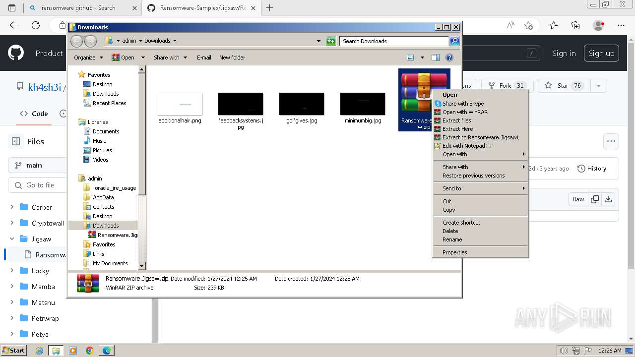The height and width of the screenshot is (357, 635).
Task: Click Sign in link on GitHub
Action: [564, 54]
